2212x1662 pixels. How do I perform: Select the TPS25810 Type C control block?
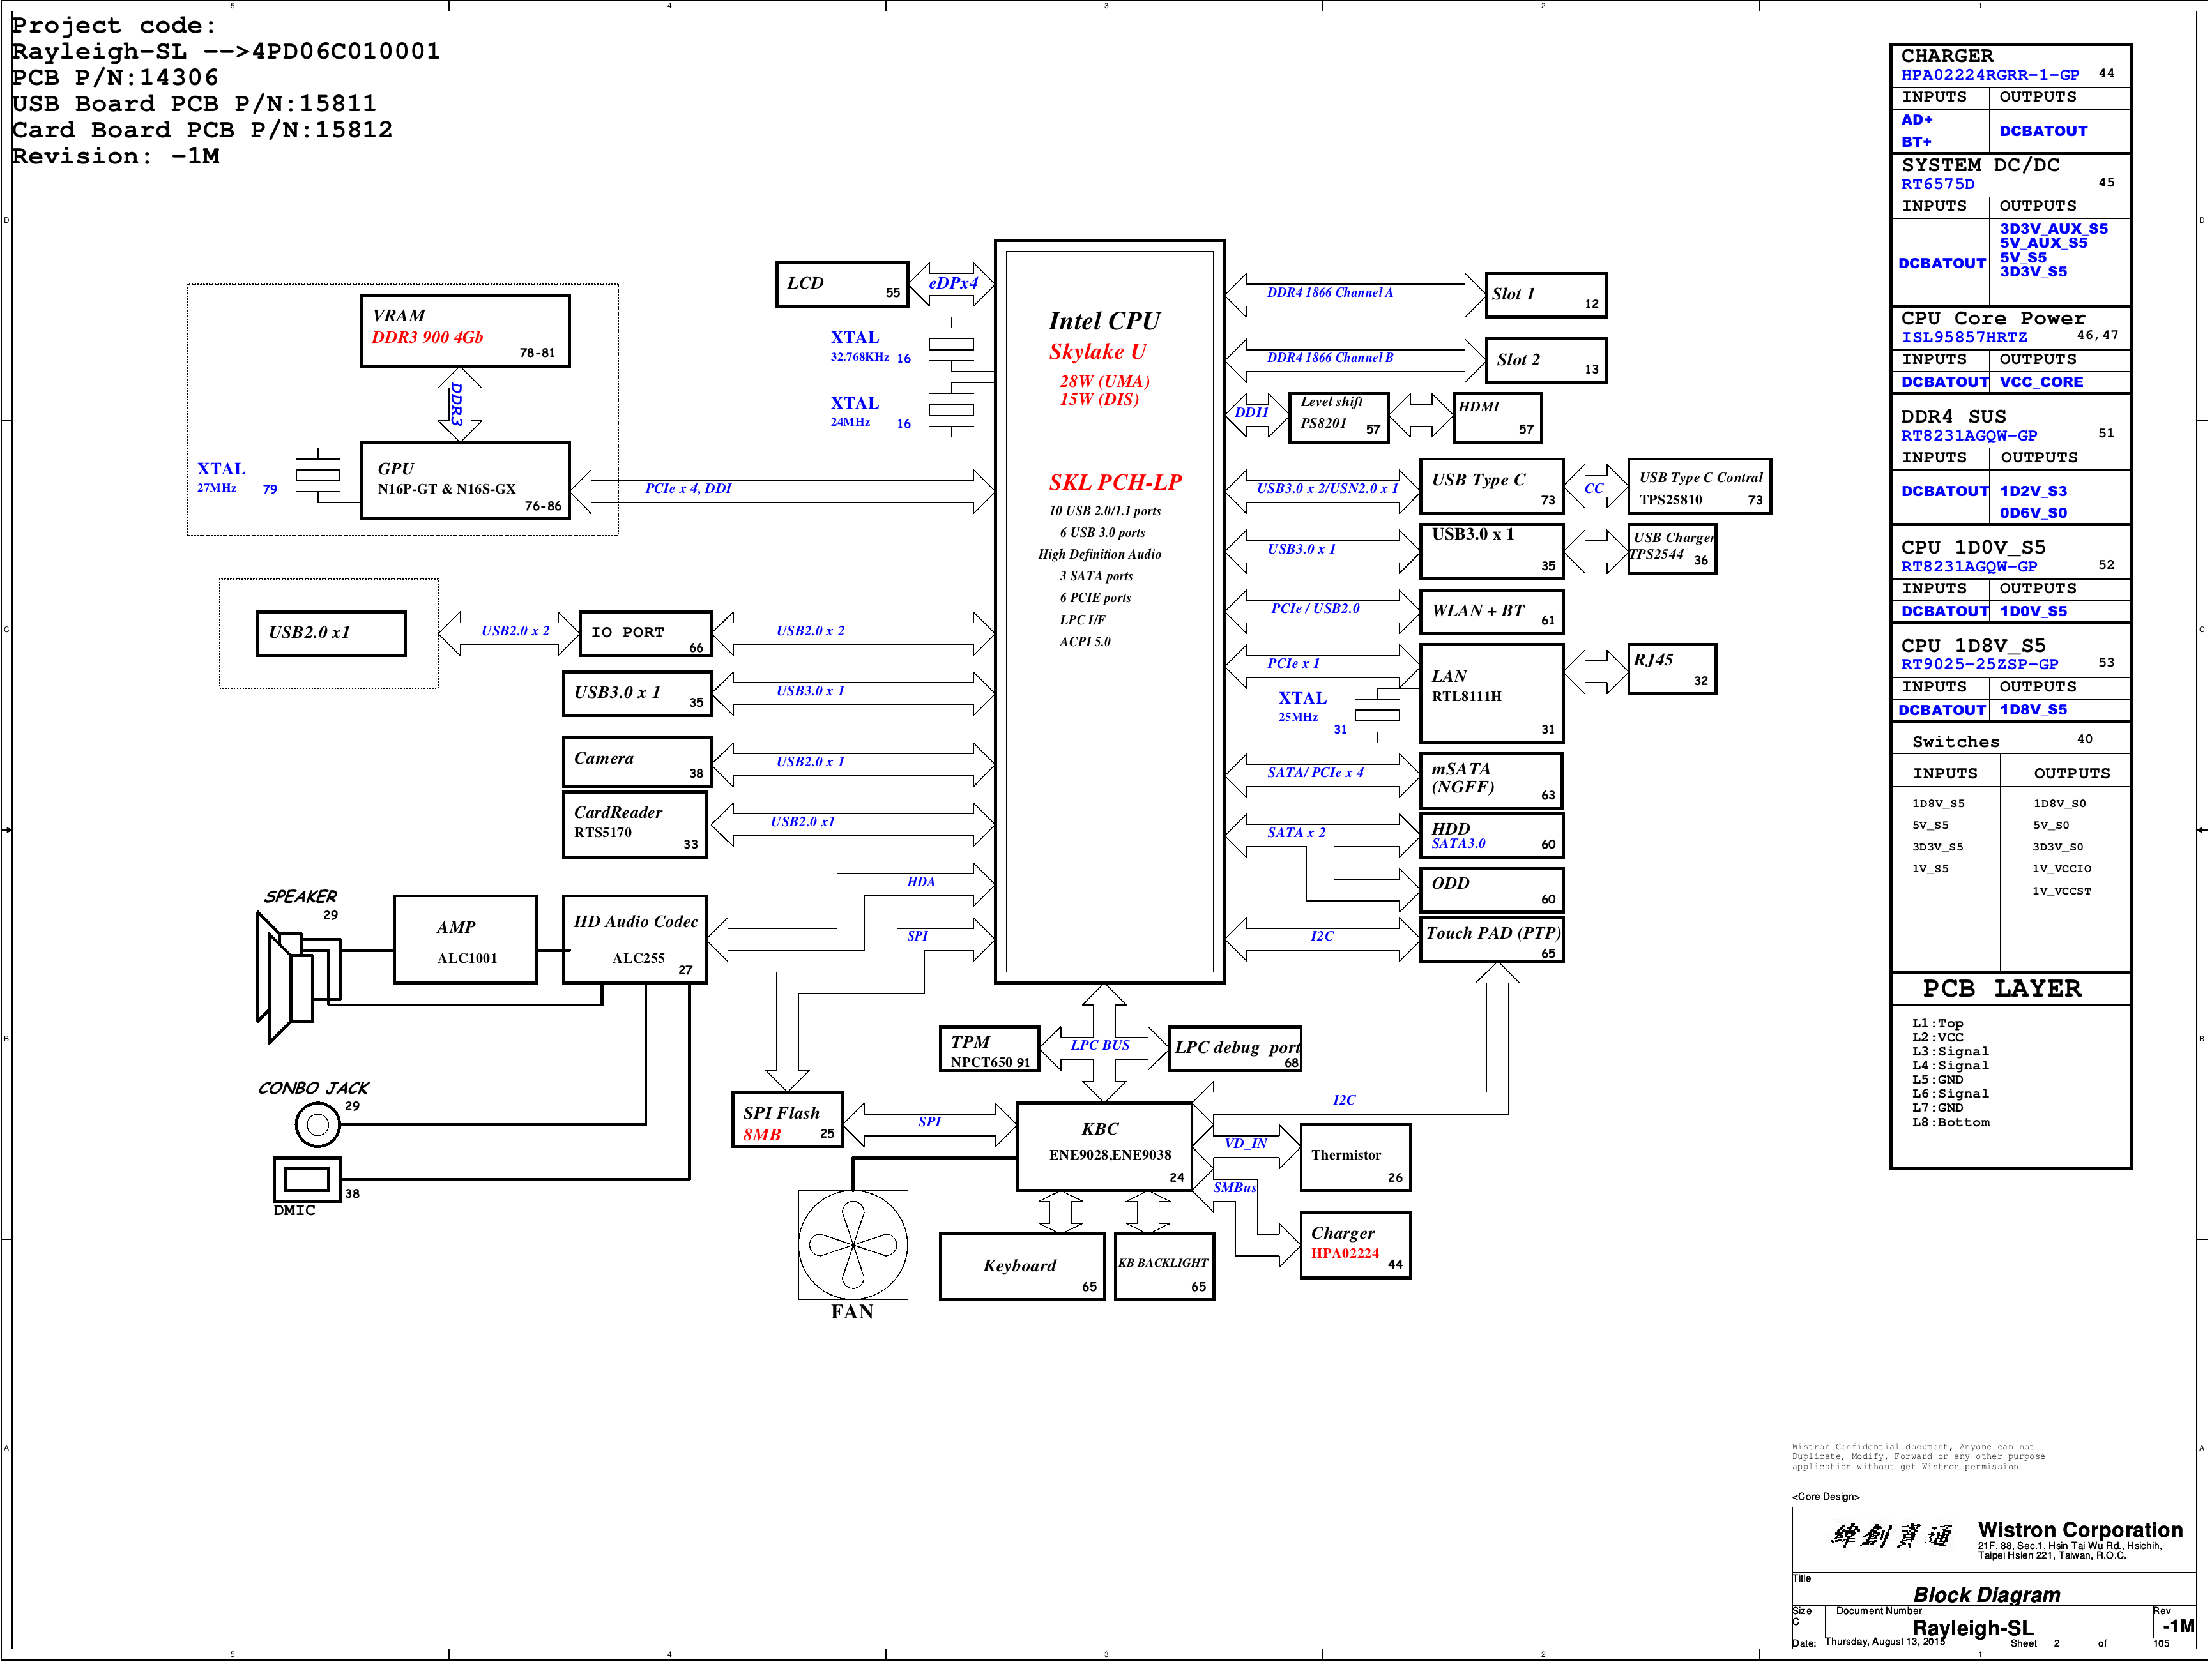click(1699, 486)
